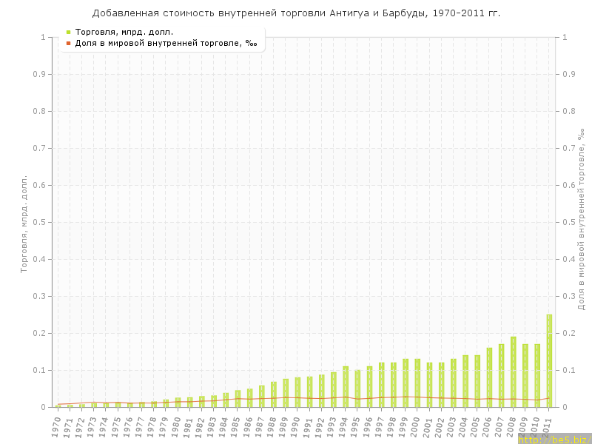592x444 pixels.
Task: Click the orange legend swatch for Доля
Action: [x=68, y=43]
